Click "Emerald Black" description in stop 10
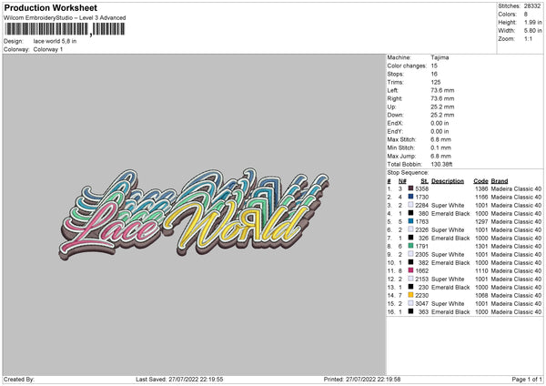 pyautogui.click(x=450, y=263)
